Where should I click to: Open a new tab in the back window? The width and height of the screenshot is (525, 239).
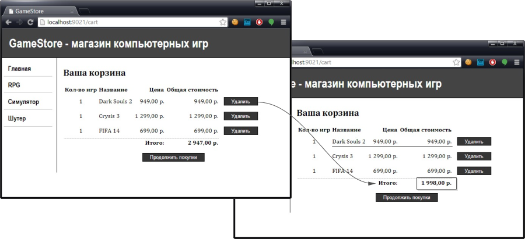click(317, 51)
